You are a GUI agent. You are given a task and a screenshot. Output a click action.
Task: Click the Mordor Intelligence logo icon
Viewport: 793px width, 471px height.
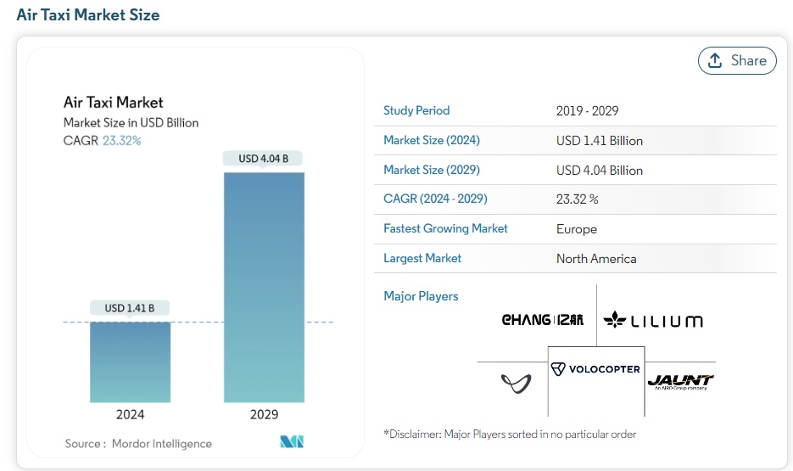click(x=292, y=442)
